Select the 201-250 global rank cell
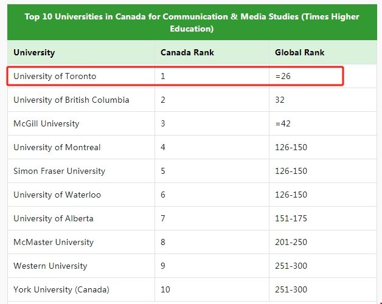Viewport: 382px width, 304px height. [x=291, y=242]
